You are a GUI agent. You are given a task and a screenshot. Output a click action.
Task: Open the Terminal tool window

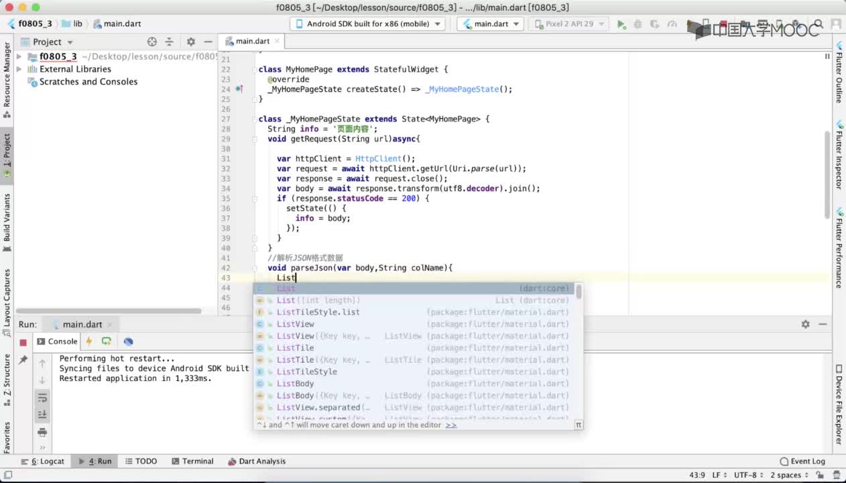192,462
